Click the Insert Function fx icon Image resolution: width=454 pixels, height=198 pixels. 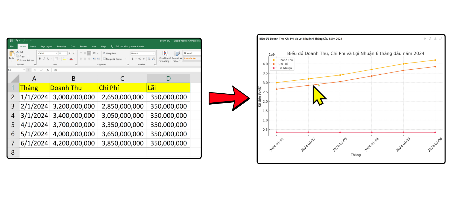coord(48,70)
